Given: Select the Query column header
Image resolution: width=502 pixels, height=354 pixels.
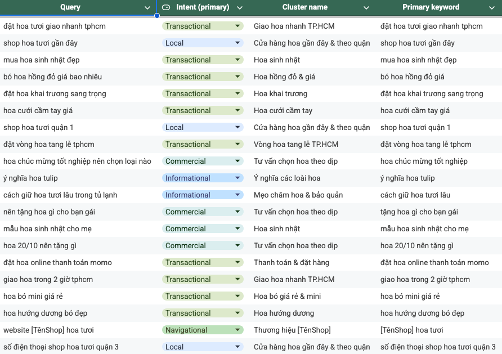Looking at the screenshot, I should click(70, 7).
